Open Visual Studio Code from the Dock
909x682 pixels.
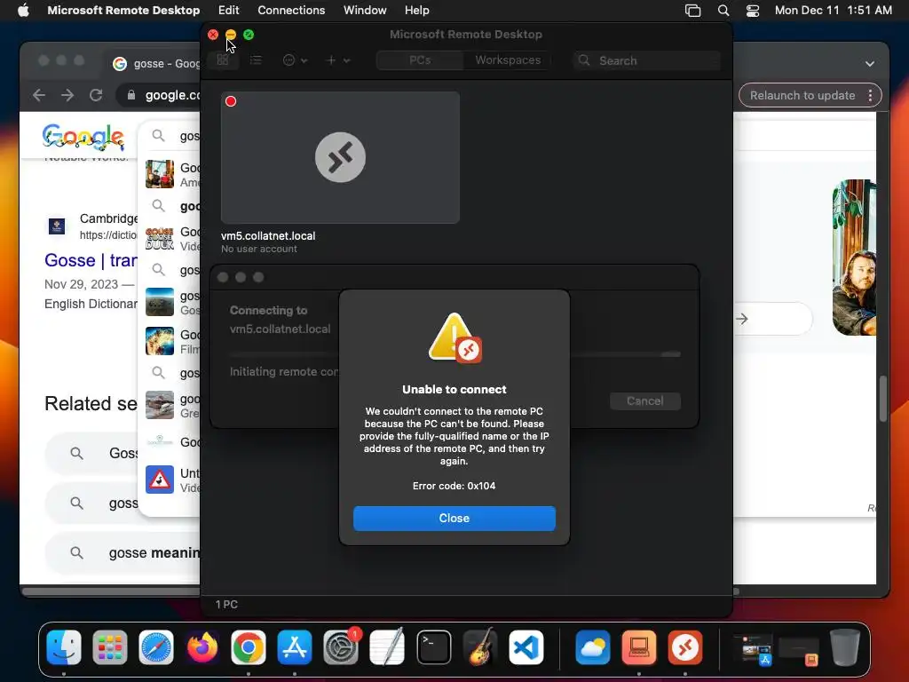pos(526,647)
